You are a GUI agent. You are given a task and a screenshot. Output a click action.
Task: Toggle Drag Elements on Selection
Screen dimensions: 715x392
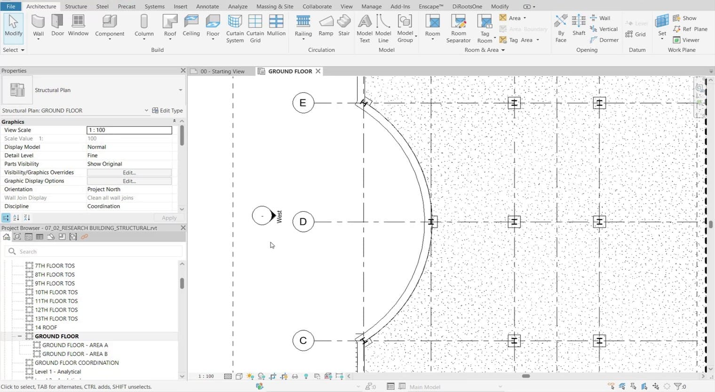click(x=656, y=386)
